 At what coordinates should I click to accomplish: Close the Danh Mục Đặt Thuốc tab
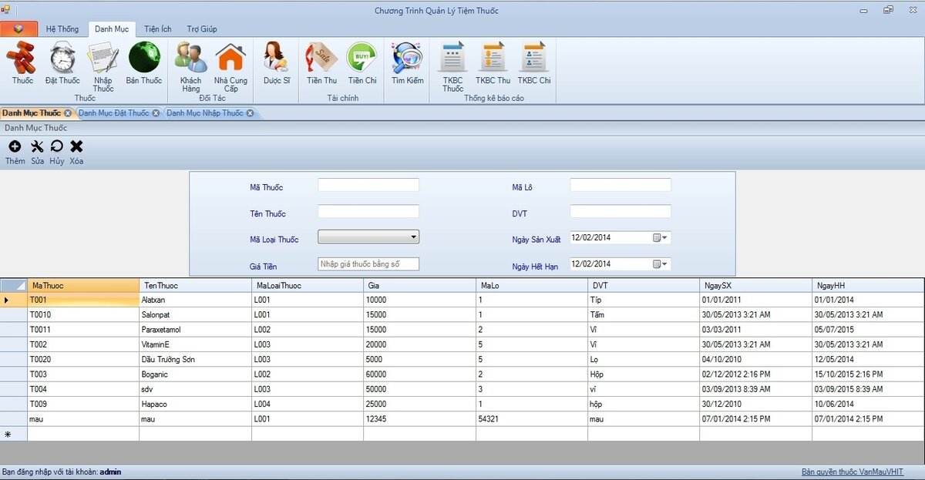tap(156, 113)
